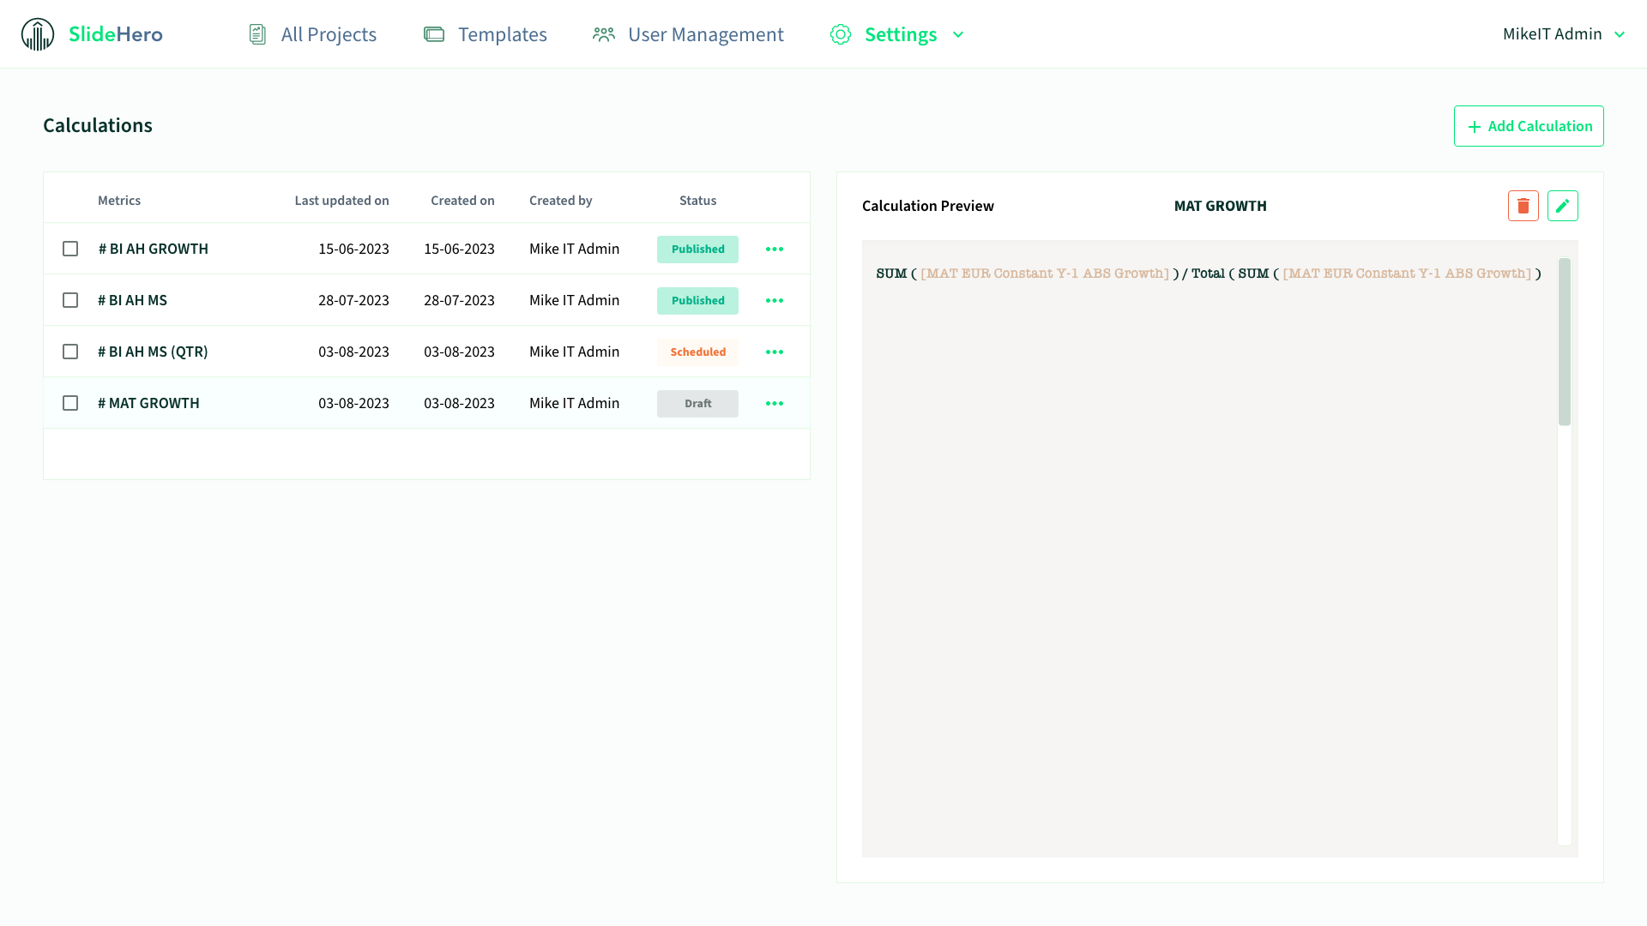Tick the BI AH MS (QTR) checkbox
Screen dimensions: 1647x926
[x=70, y=352]
